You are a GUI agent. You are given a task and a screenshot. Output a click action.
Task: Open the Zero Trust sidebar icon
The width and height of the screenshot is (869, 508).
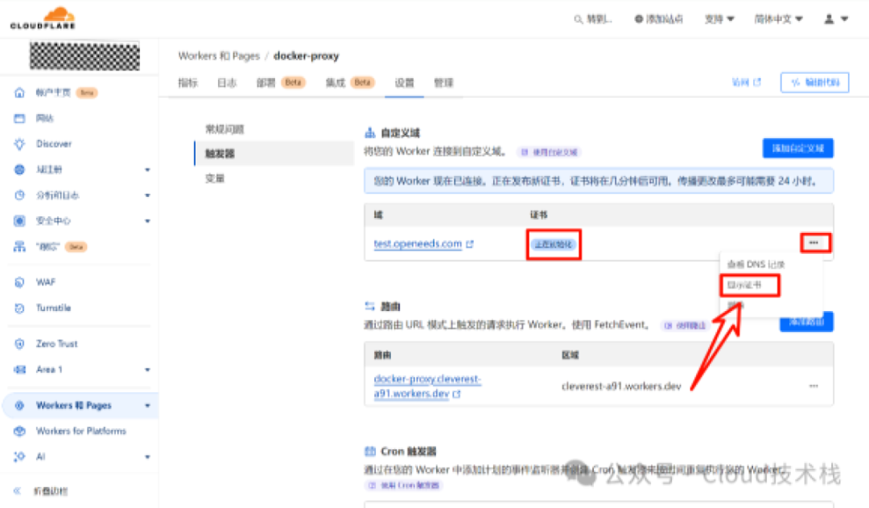pyautogui.click(x=19, y=344)
